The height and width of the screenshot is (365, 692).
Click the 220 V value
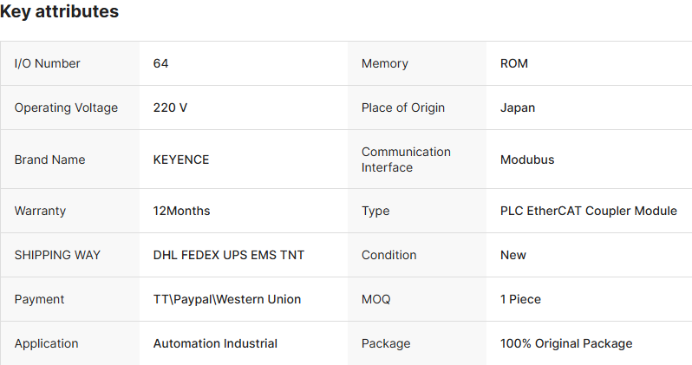click(x=170, y=108)
